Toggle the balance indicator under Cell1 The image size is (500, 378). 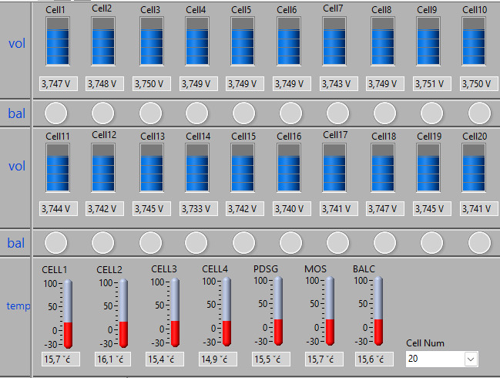pyautogui.click(x=56, y=113)
